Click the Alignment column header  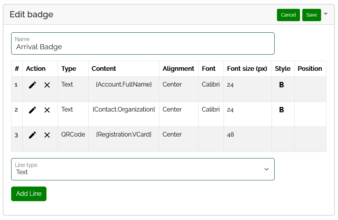coord(178,68)
